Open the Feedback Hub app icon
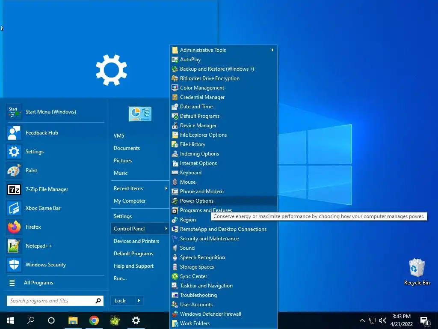 pos(14,133)
